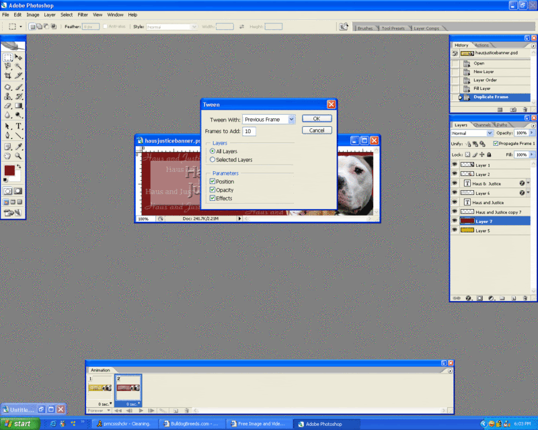This screenshot has width=538, height=430.
Task: Cancel the Tween dialog
Action: point(317,130)
